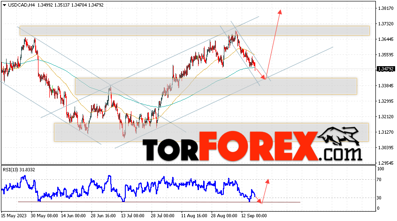Select the 1.32995 price axis label

coord(386,101)
